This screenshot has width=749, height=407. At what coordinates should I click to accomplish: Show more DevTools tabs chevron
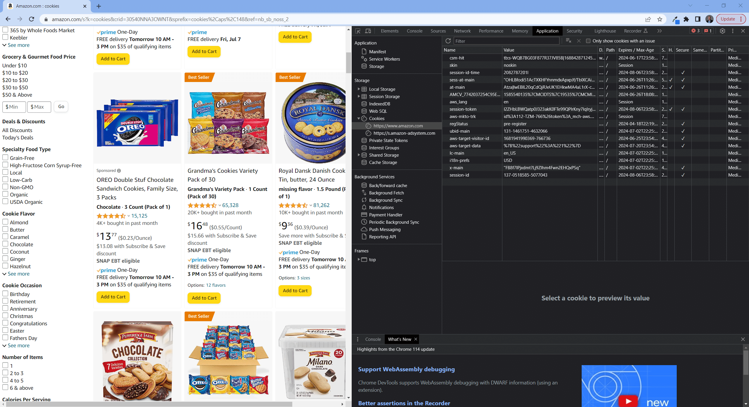click(x=659, y=31)
